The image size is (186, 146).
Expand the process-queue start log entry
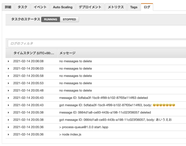pyautogui.click(x=8, y=127)
